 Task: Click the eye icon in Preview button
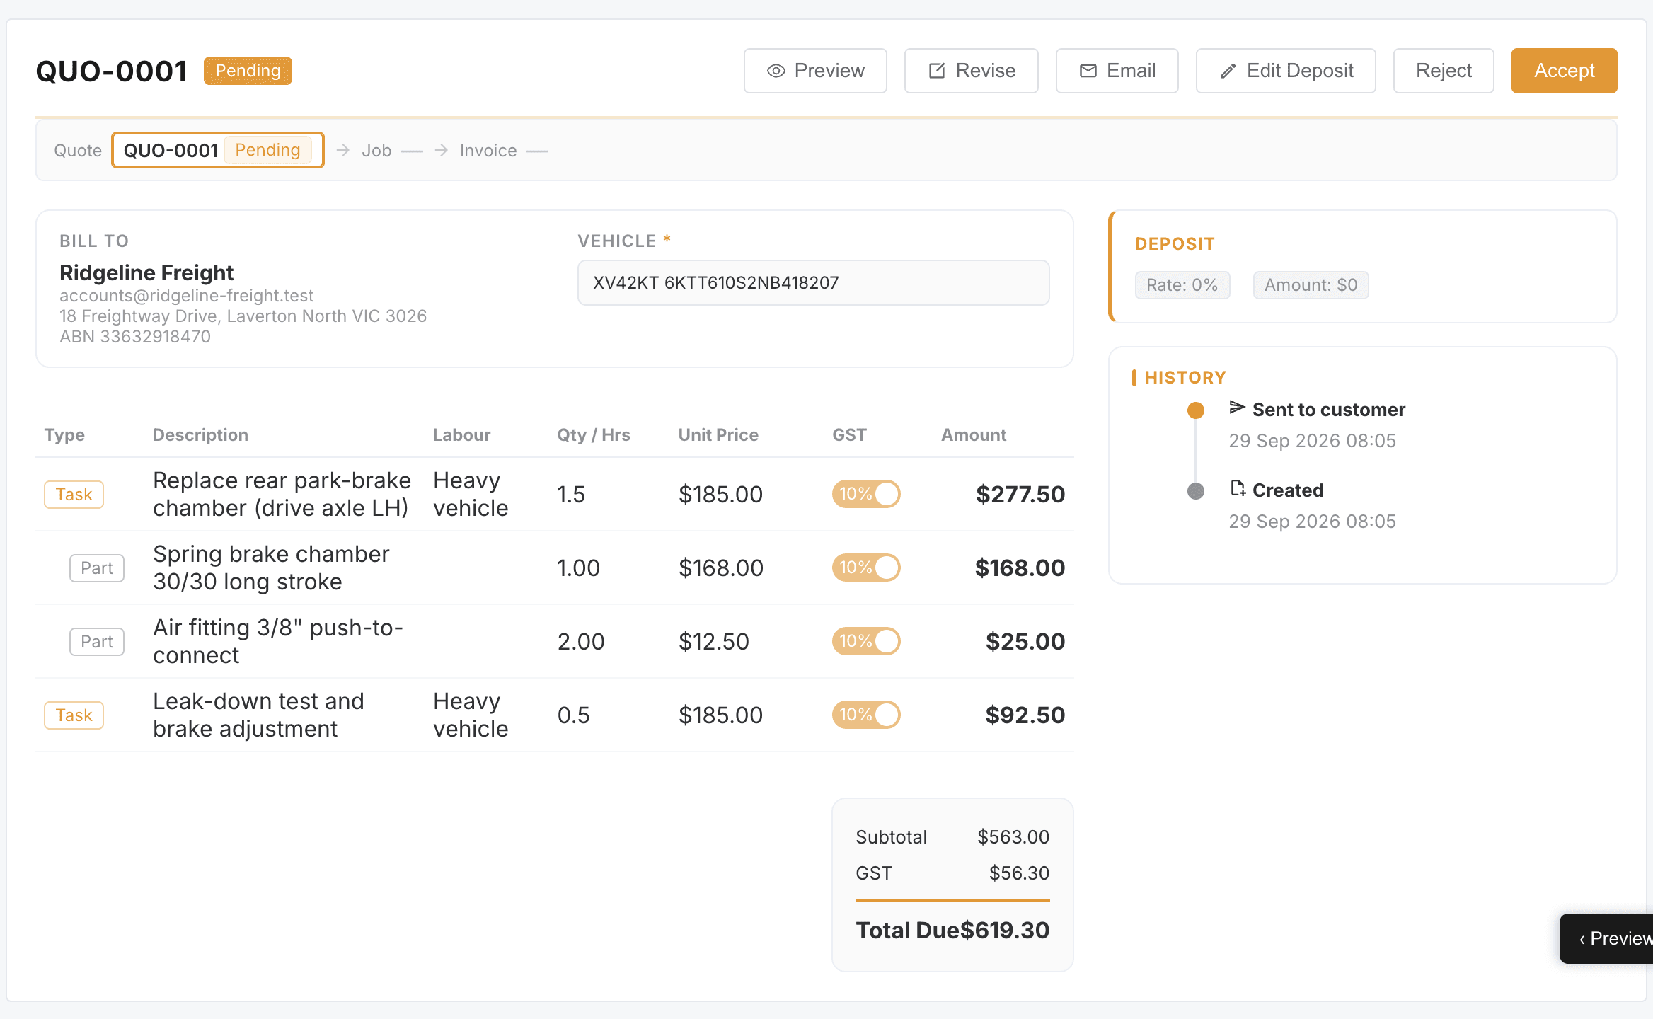(x=776, y=71)
